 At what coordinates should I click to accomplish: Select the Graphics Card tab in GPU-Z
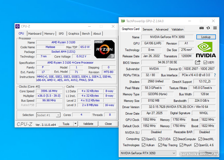(130, 29)
